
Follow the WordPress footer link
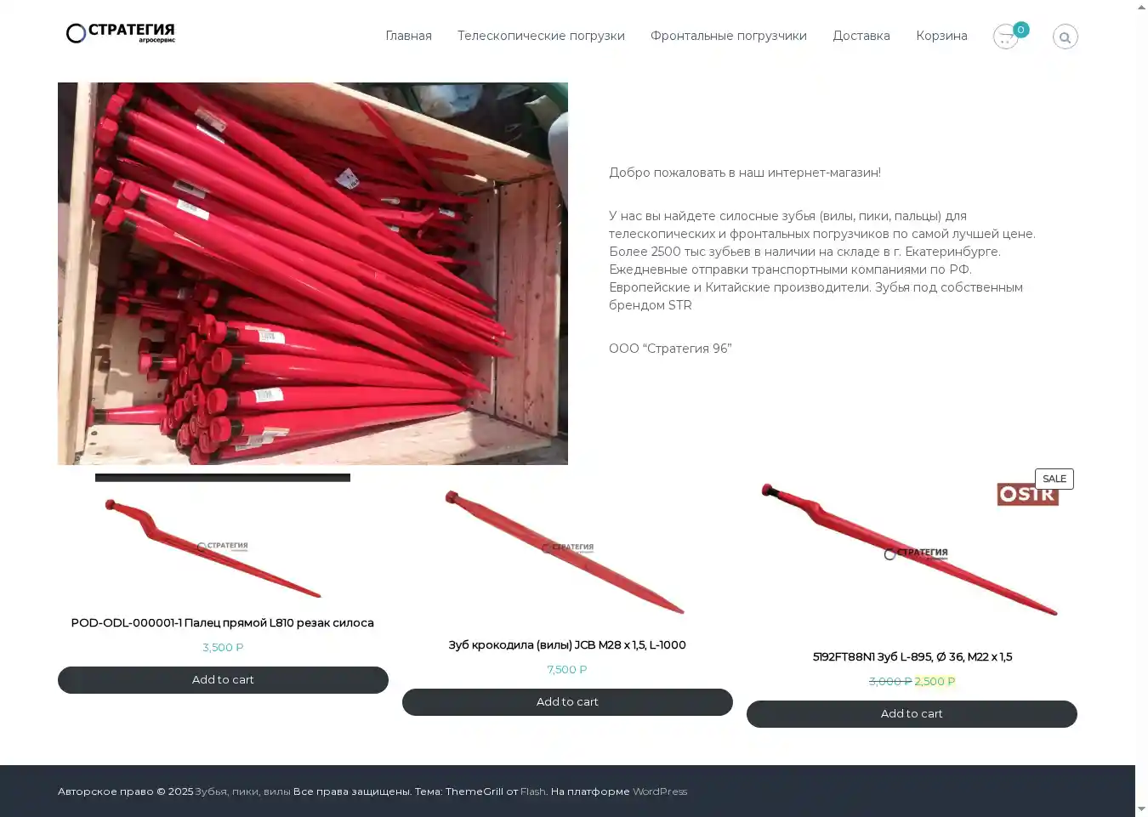coord(660,791)
